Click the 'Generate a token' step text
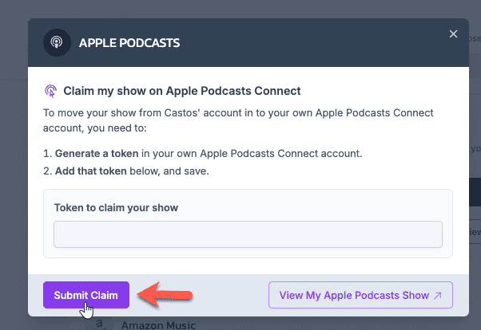 pyautogui.click(x=97, y=153)
